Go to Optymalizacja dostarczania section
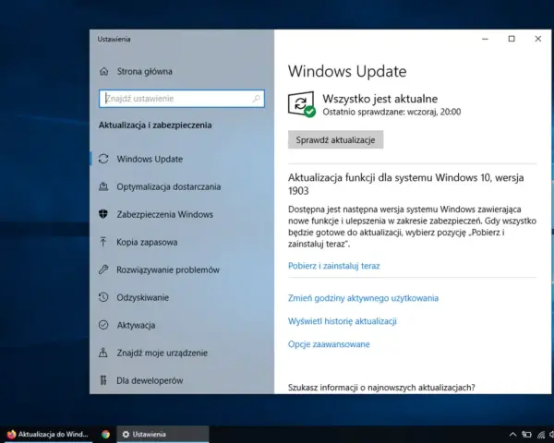The image size is (554, 443). (x=182, y=186)
